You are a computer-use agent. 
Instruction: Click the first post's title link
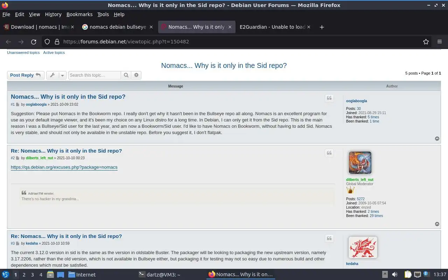coord(68,97)
